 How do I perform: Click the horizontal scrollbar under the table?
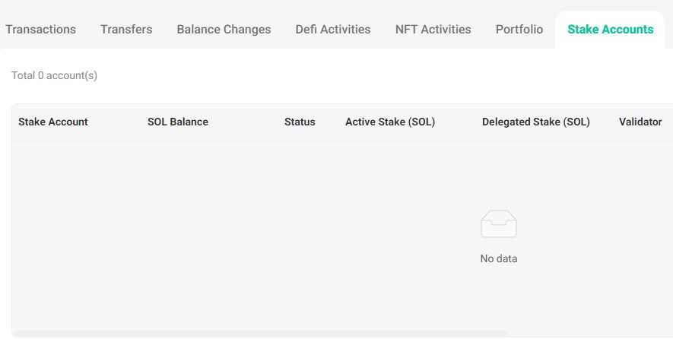259,334
